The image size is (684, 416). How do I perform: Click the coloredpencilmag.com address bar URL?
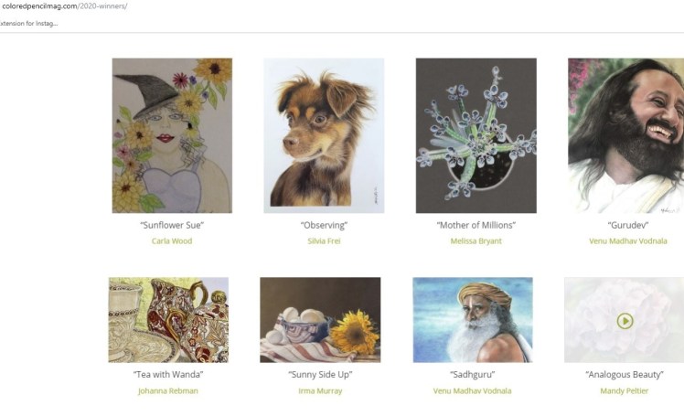point(65,6)
